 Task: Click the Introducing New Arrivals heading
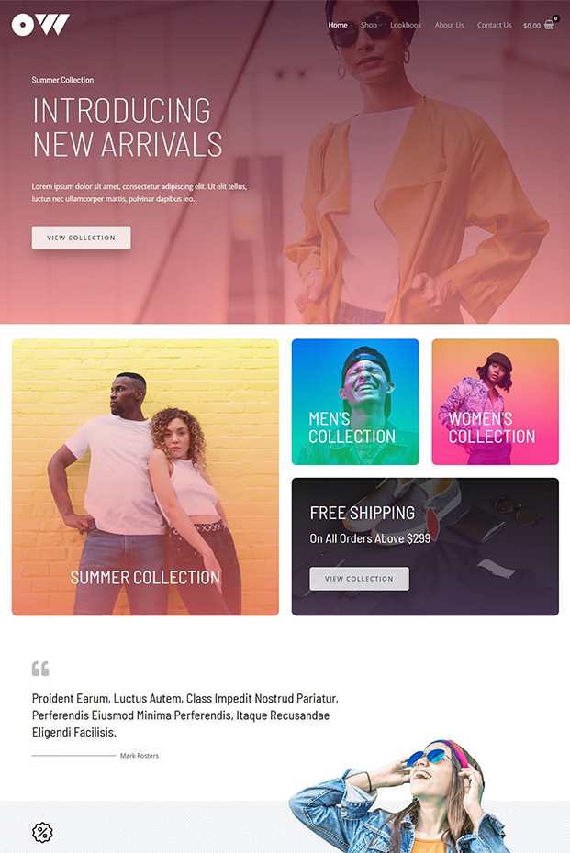click(x=128, y=127)
